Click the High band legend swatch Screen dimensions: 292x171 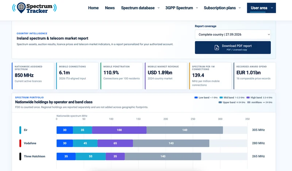tap(248, 98)
